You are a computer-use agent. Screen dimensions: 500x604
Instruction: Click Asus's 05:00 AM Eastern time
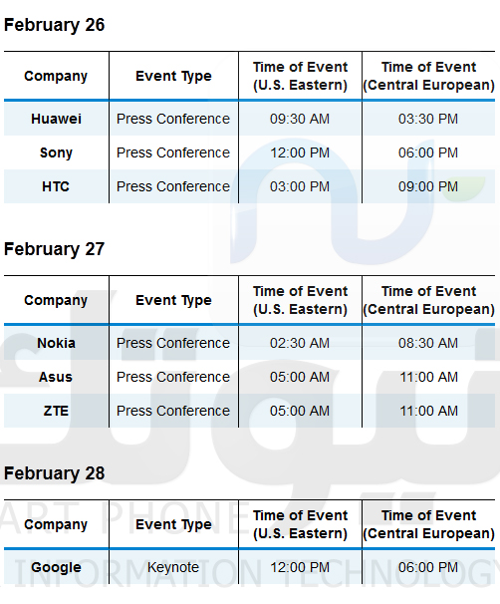tap(300, 377)
